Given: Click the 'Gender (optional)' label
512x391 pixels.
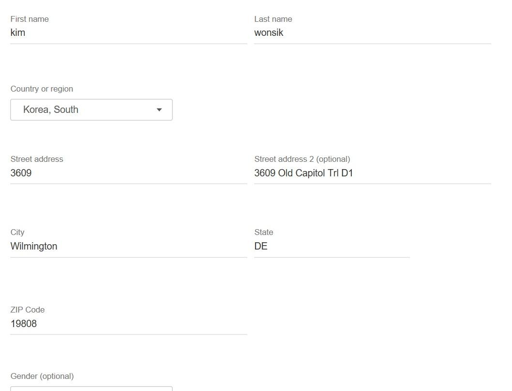Looking at the screenshot, I should point(42,376).
